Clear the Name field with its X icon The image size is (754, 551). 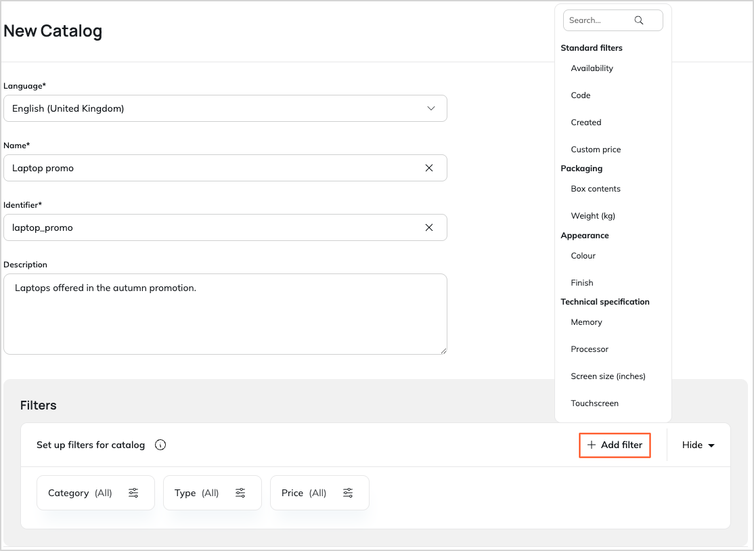coord(429,168)
